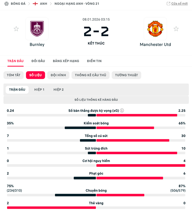Filter statistics to HIỆP 2
Viewport: 192px width, 211px height.
point(58,90)
